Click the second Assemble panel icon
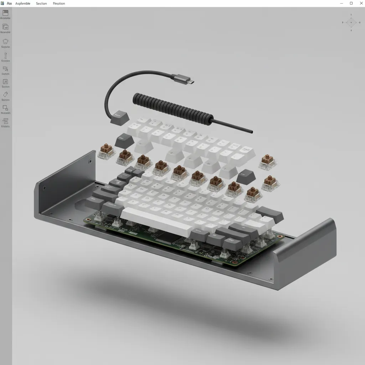This screenshot has width=365, height=365. pos(5,27)
